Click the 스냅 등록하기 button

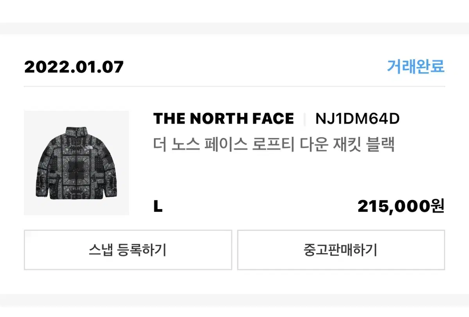(128, 250)
